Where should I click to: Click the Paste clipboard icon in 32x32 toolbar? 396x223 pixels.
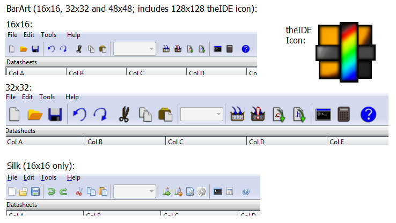pos(165,114)
